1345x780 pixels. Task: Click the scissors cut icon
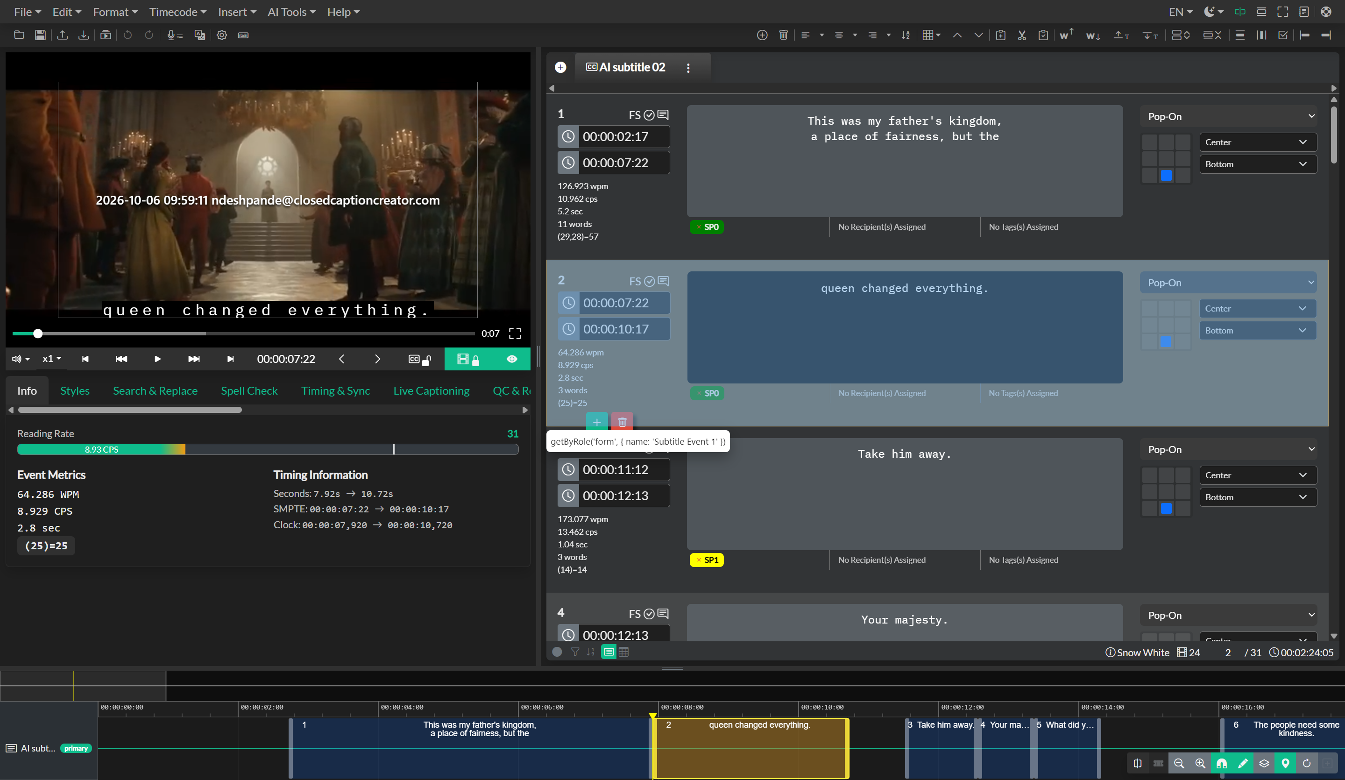coord(1021,35)
